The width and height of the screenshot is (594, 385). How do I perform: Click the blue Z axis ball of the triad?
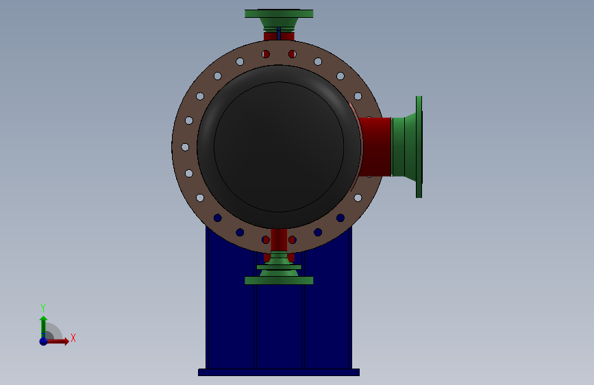[43, 341]
